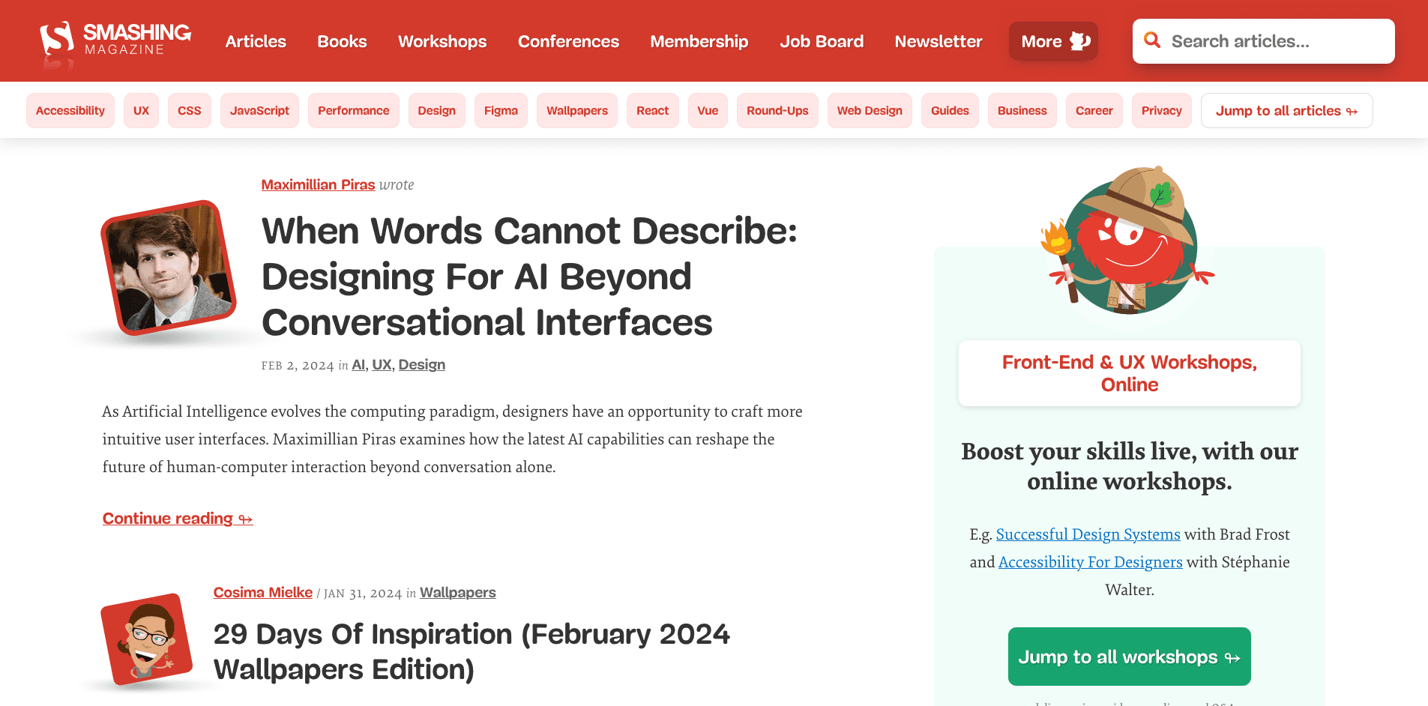Open Maximillian Piras author link
1428x706 pixels.
click(x=318, y=184)
